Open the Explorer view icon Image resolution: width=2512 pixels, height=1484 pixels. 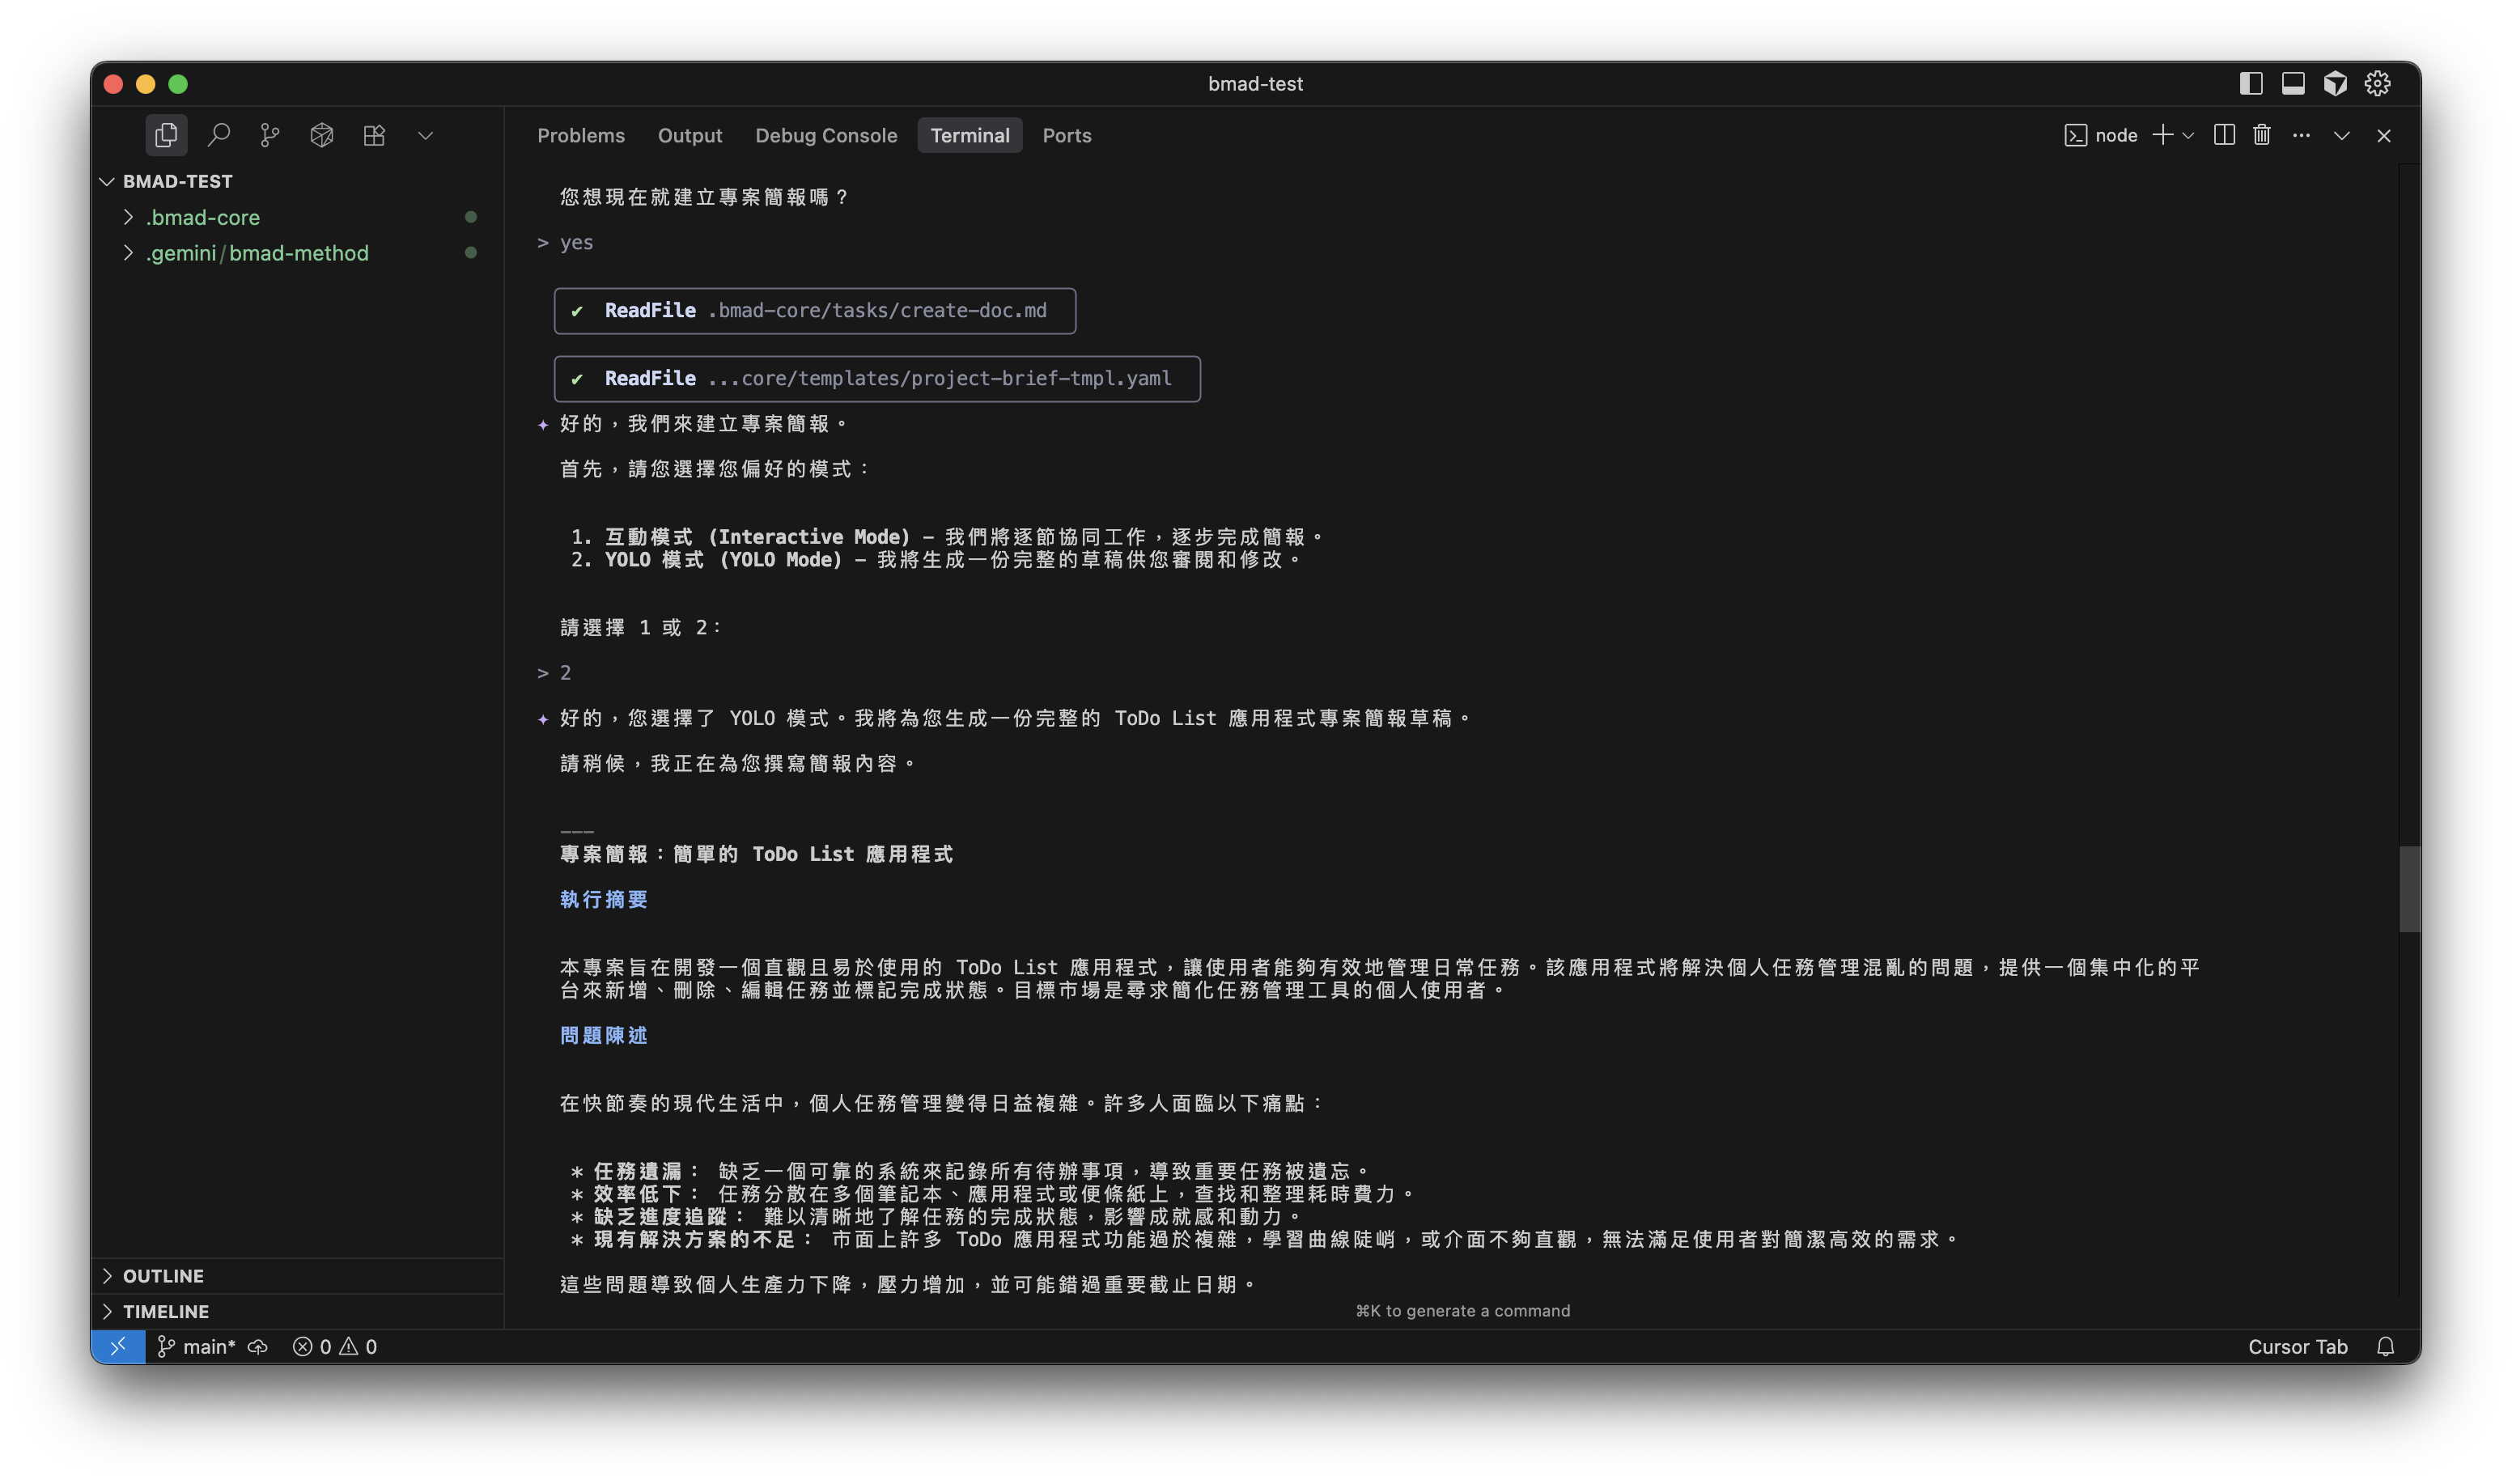[166, 135]
